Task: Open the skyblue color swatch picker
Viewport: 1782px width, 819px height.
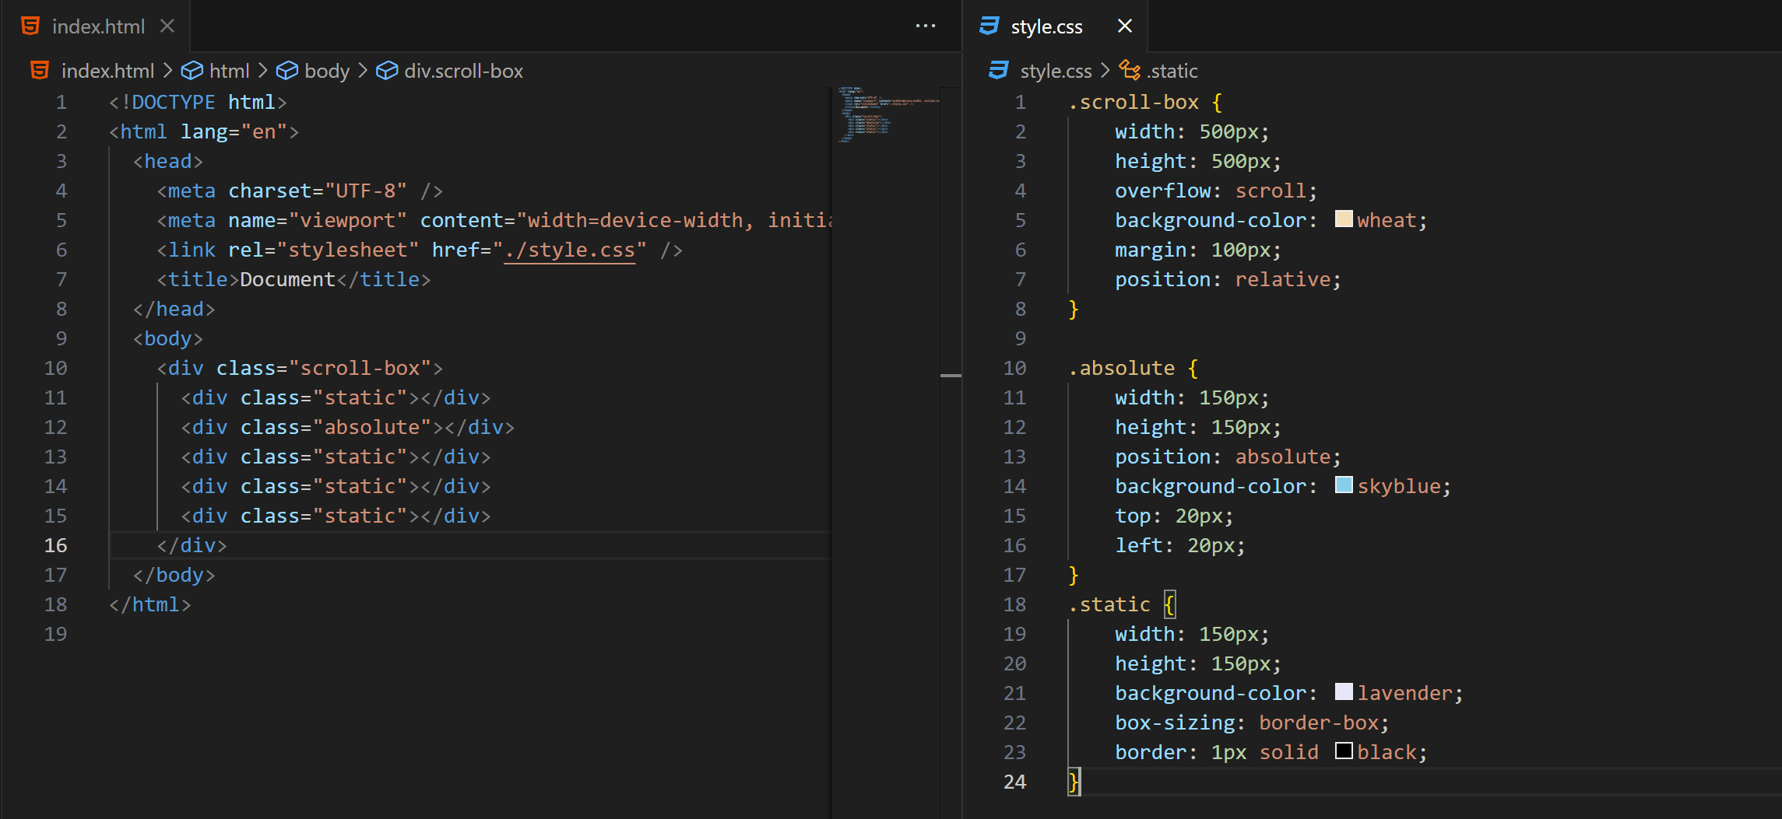Action: pyautogui.click(x=1344, y=485)
